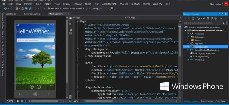Open the Device side tab
The height and width of the screenshot is (105, 229).
(3, 73)
